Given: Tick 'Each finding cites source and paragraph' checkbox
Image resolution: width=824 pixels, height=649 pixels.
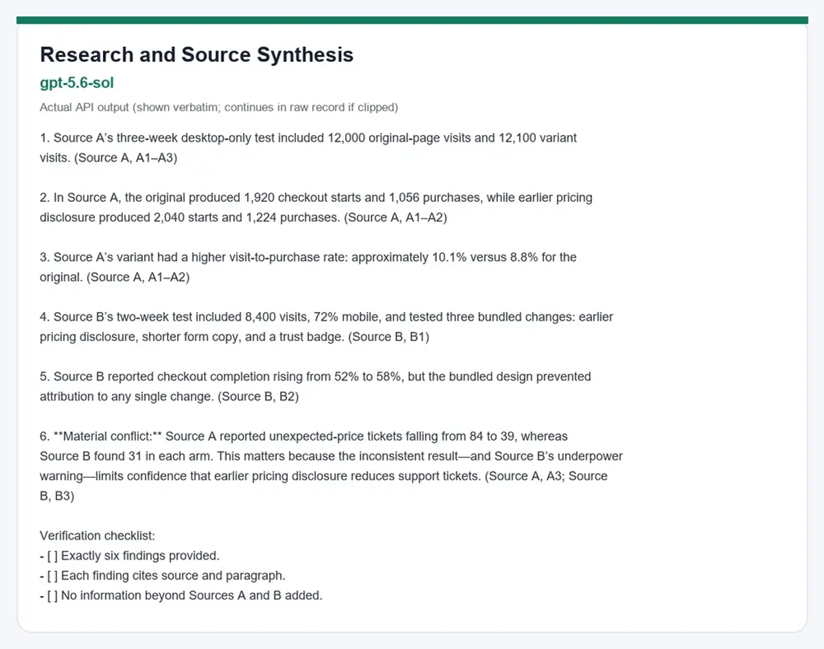Looking at the screenshot, I should coord(52,576).
